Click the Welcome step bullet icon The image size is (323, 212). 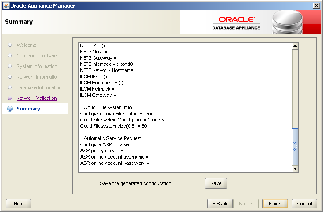point(10,45)
